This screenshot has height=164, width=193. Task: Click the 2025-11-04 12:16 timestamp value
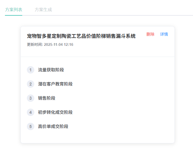(59, 45)
